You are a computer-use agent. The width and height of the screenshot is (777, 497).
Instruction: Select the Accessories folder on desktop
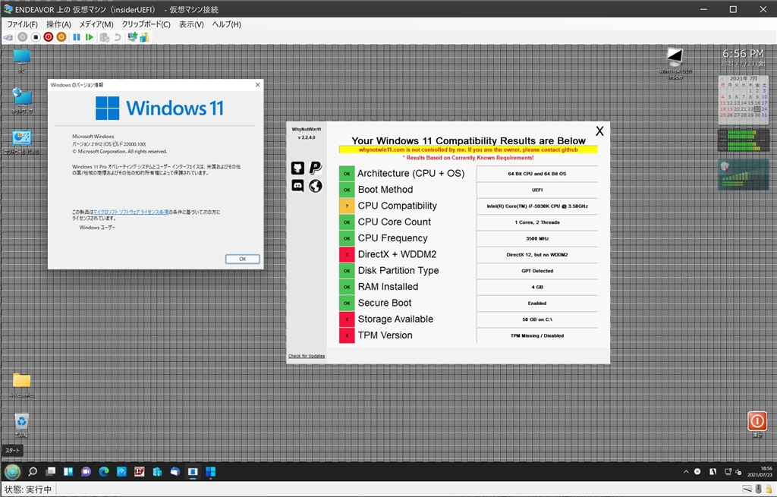[21, 385]
